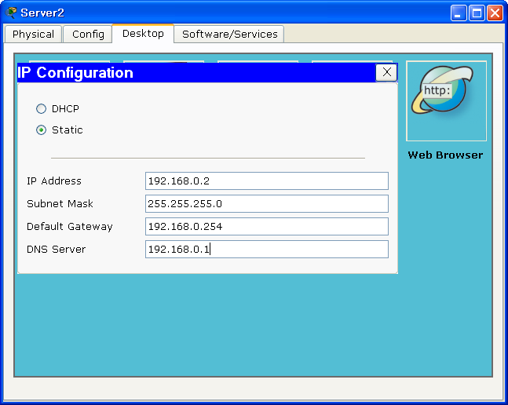Switch to the Desktop tab
Image resolution: width=508 pixels, height=405 pixels.
pyautogui.click(x=143, y=33)
